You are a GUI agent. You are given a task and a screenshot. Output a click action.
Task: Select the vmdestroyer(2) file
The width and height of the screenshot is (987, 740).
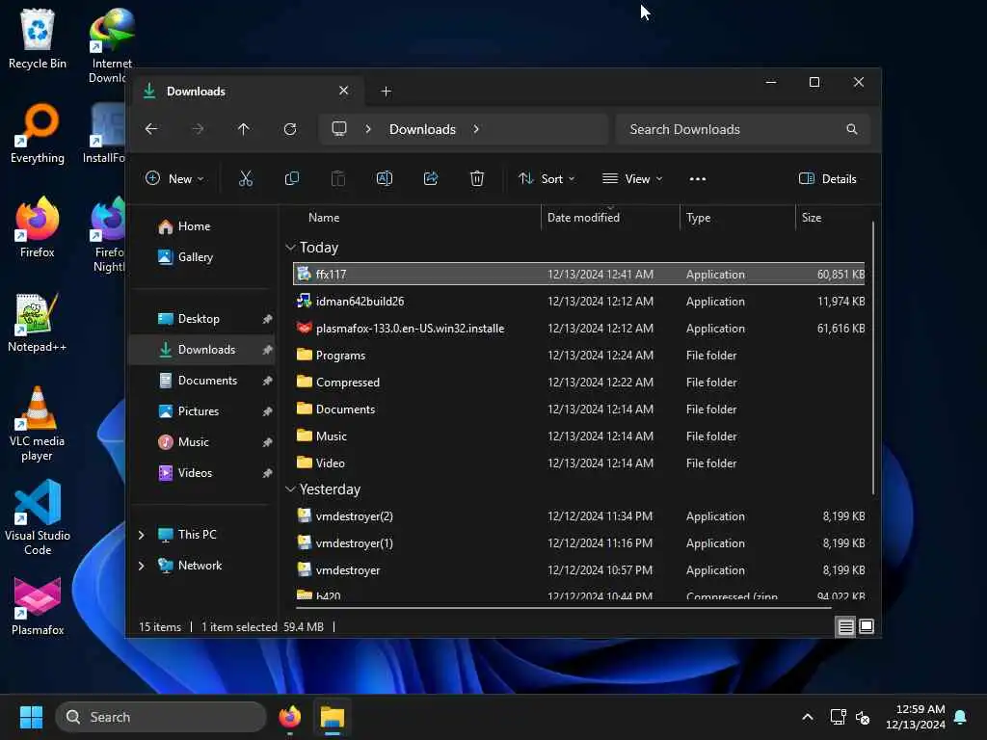[x=578, y=516]
